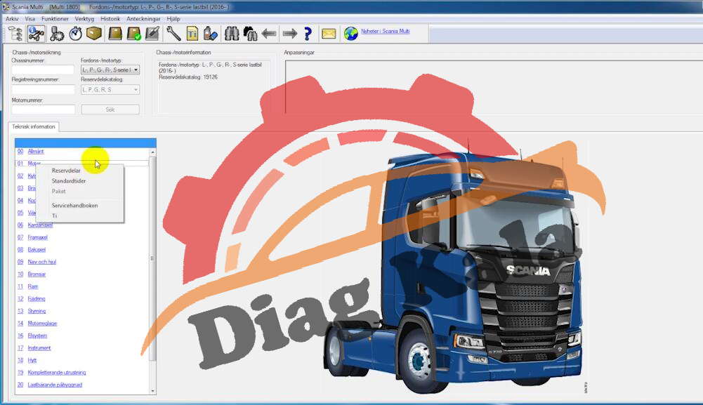Click the yellow envelope mail icon

329,34
